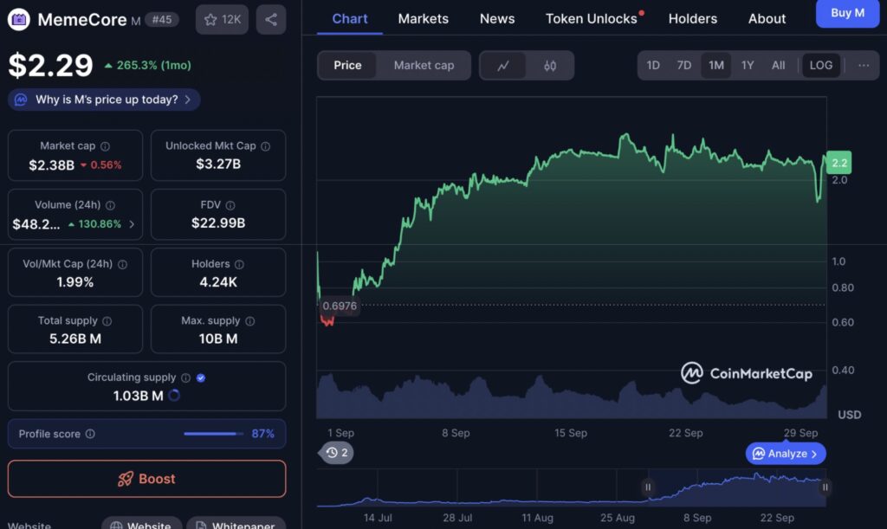Click the Circulating supply info icon

tap(185, 377)
